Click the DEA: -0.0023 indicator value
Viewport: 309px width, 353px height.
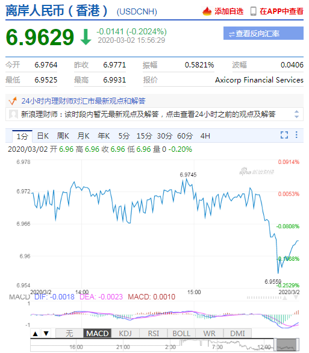pos(101,297)
